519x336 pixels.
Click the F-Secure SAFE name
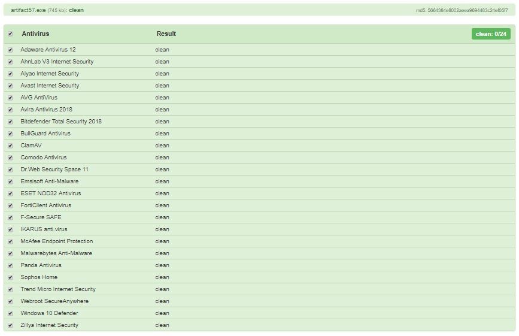tap(41, 217)
